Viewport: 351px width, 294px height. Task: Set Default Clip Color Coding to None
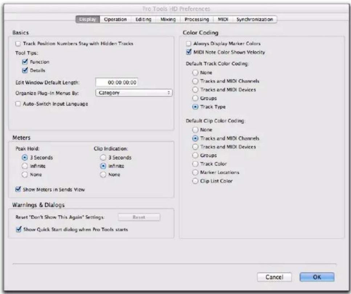(195, 130)
